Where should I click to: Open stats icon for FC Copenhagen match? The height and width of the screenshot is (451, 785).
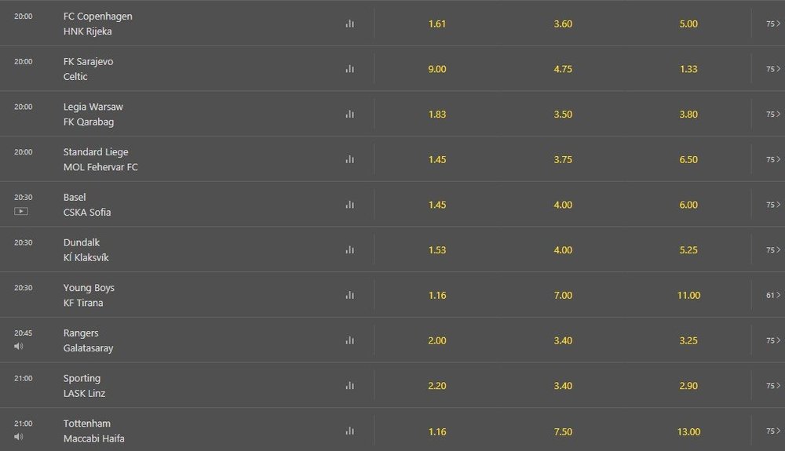pos(350,24)
